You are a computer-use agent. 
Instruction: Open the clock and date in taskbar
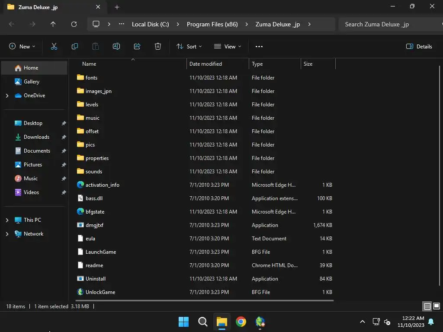click(x=411, y=322)
